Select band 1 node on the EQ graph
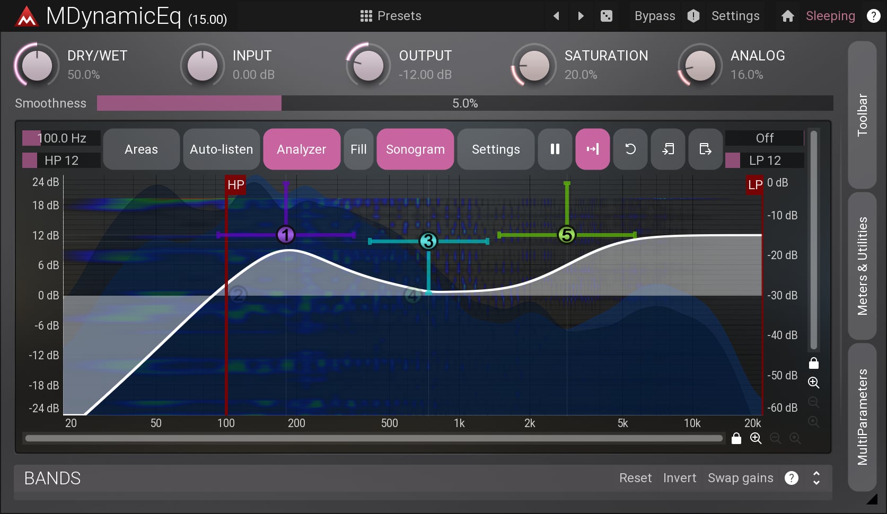 pos(286,235)
